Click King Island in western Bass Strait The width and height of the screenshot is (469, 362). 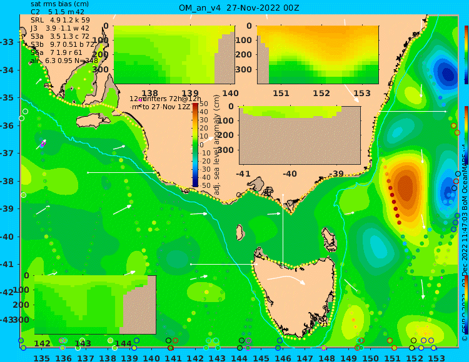pyautogui.click(x=240, y=232)
